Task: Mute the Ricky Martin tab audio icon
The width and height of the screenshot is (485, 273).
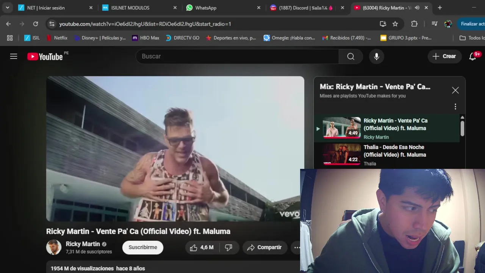Action: tap(417, 8)
